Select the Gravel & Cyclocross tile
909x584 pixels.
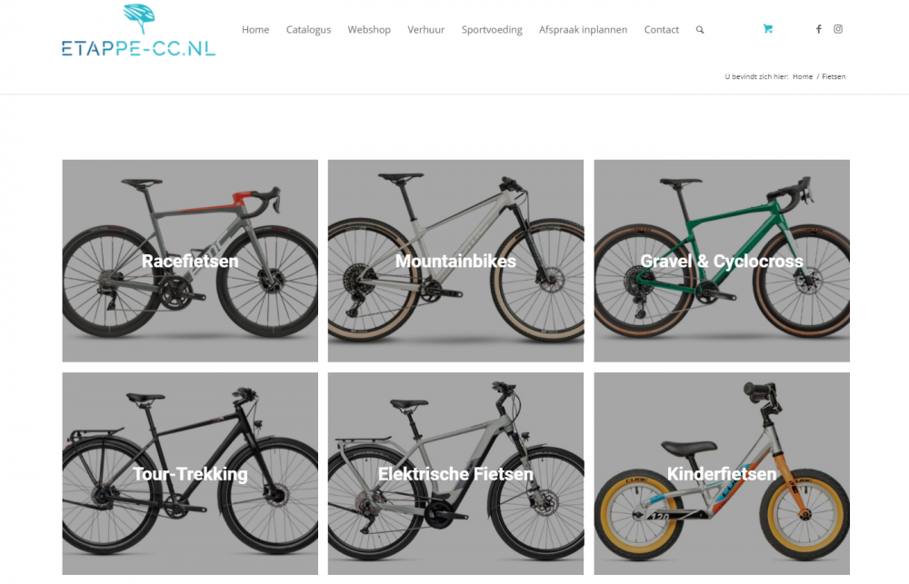click(x=722, y=261)
